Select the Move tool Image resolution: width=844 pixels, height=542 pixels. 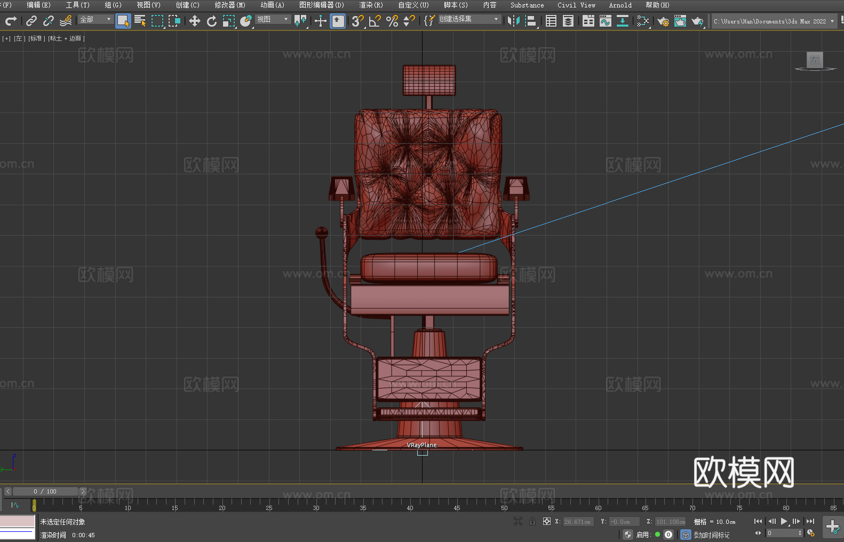click(x=195, y=21)
